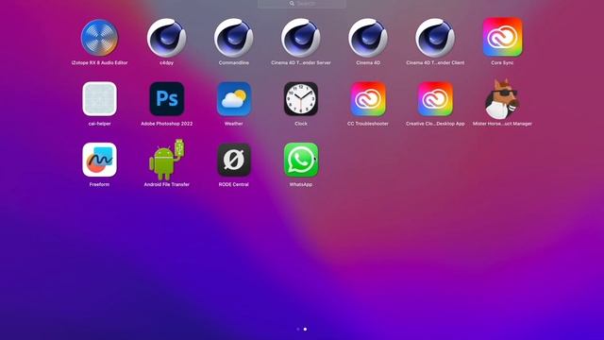Launch WhatsApp
Screen dimensions: 604x340
pyautogui.click(x=300, y=160)
